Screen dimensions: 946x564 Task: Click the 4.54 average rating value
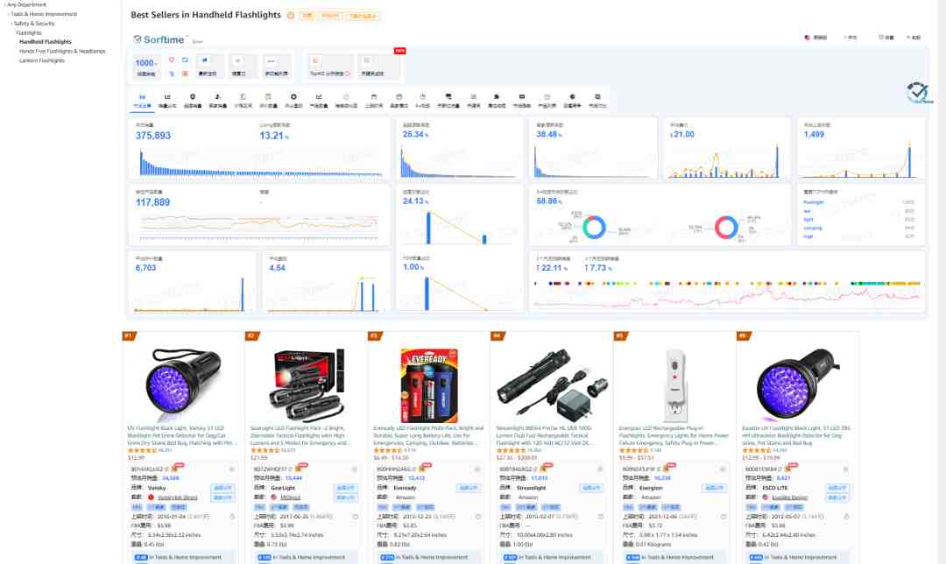277,268
